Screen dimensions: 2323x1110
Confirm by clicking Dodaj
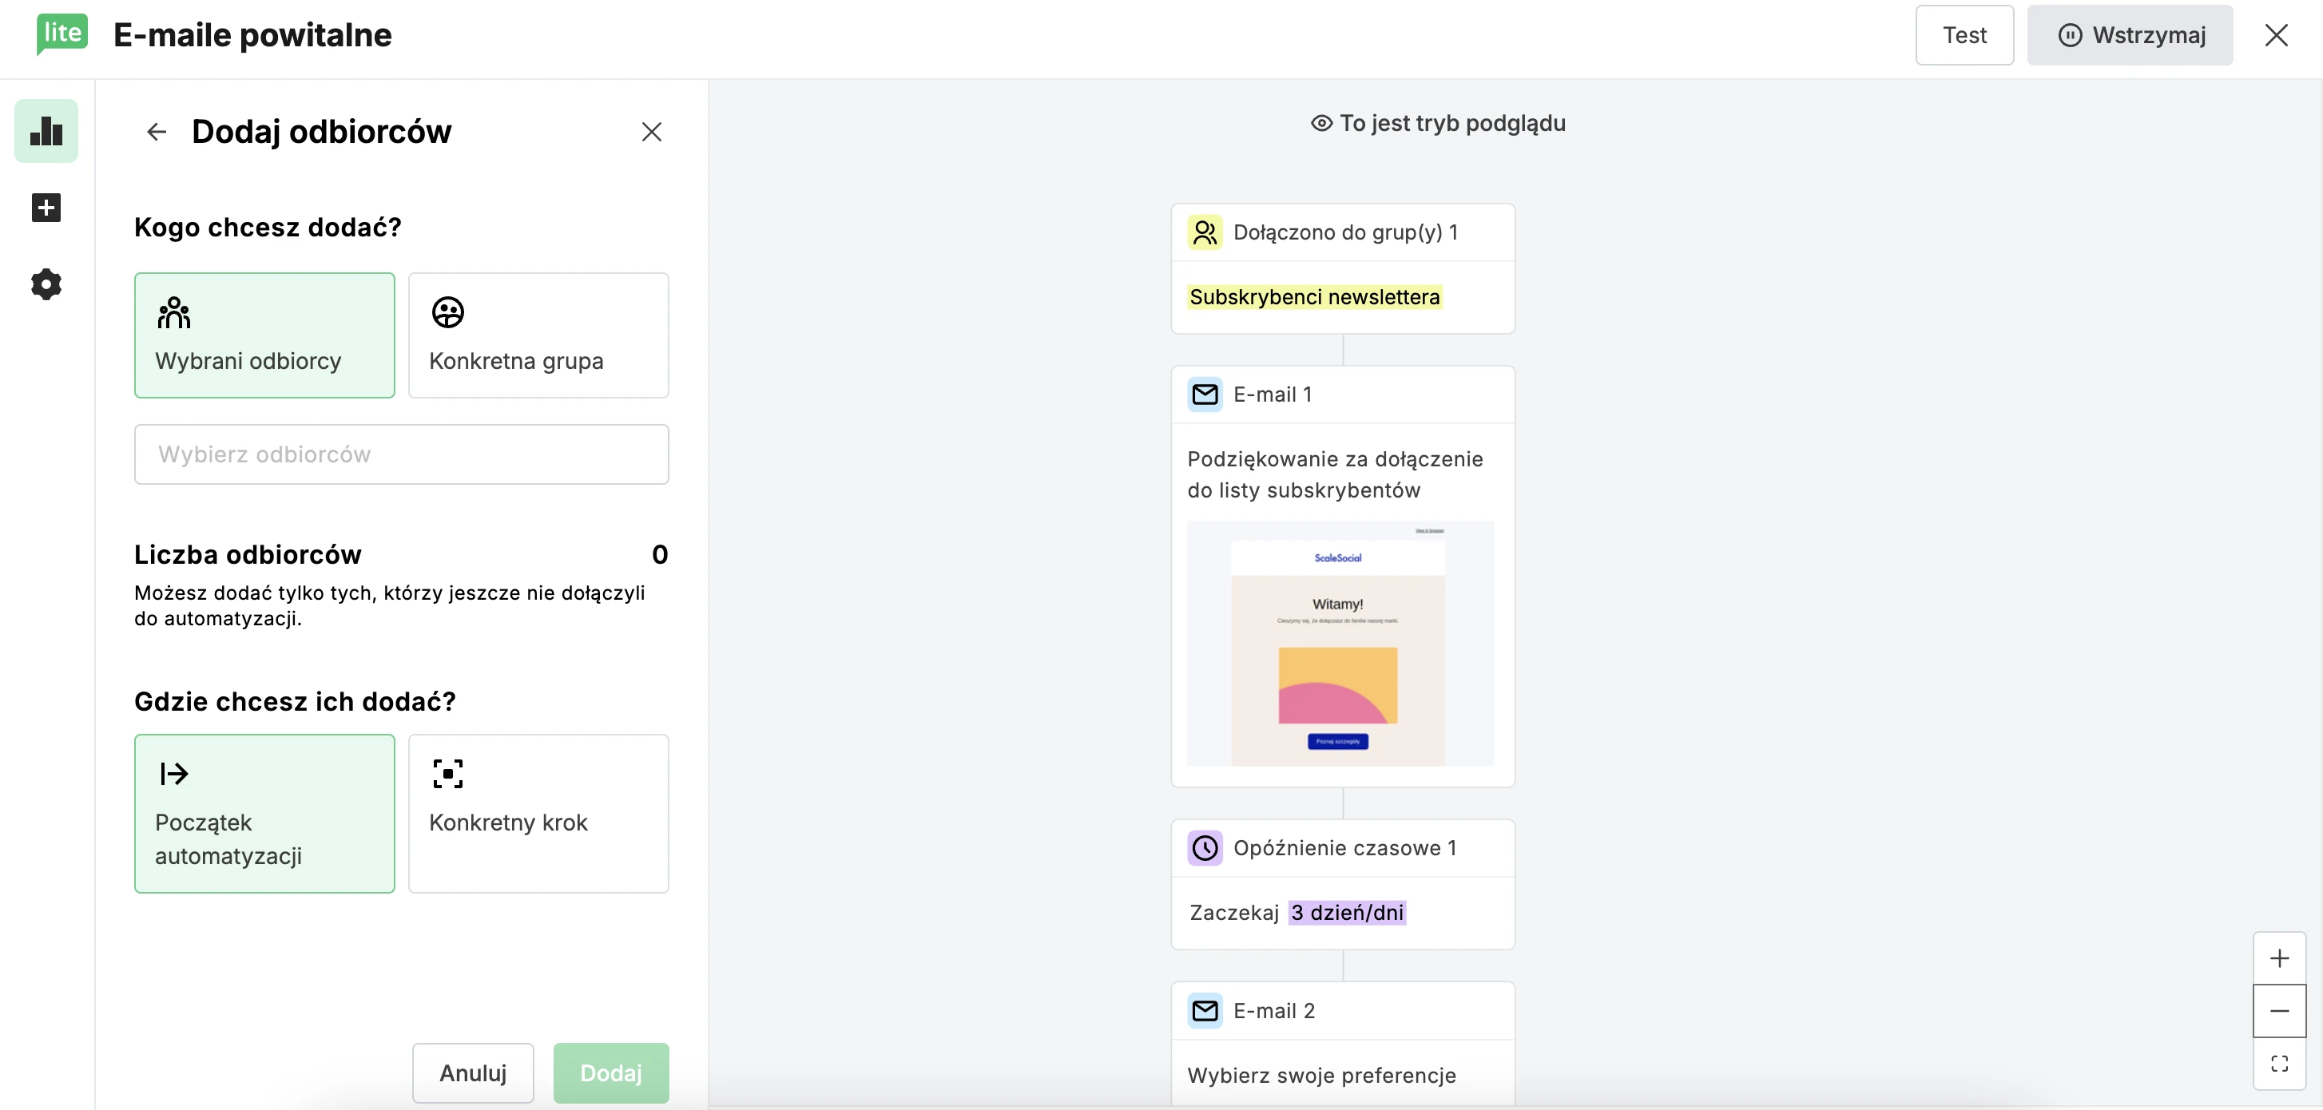click(x=610, y=1073)
